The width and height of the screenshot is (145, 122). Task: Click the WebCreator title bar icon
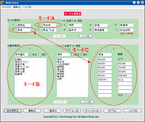tap(2, 2)
